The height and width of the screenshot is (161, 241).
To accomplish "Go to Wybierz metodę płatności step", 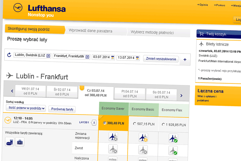I will pyautogui.click(x=158, y=32).
